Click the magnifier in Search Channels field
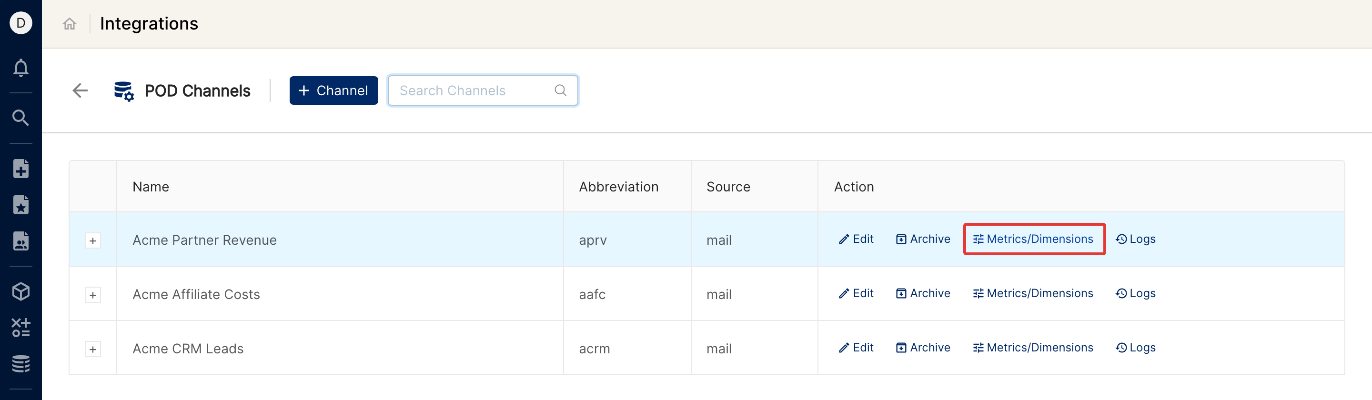This screenshot has width=1372, height=400. click(x=560, y=90)
